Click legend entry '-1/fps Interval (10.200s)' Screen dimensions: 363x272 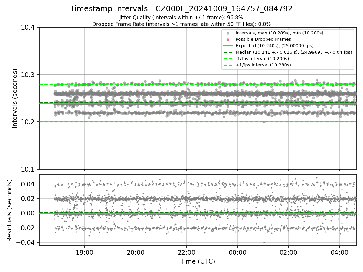point(262,59)
